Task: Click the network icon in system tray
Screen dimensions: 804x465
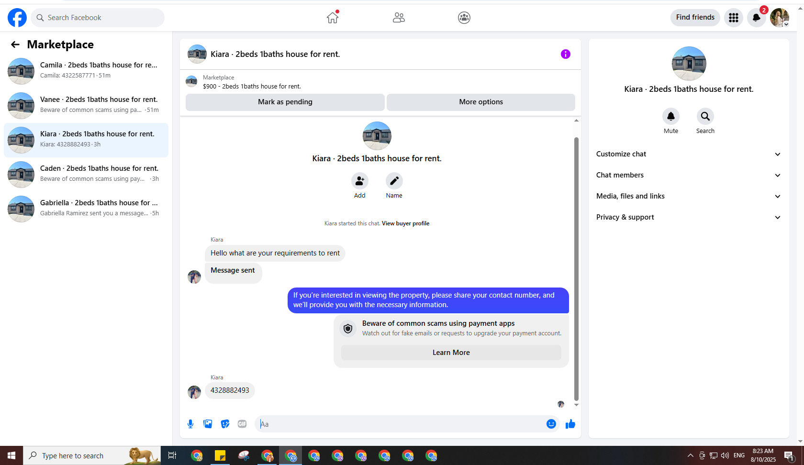Action: (x=714, y=455)
